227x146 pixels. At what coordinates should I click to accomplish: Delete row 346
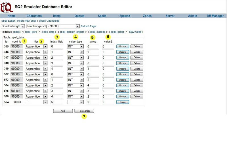click(x=137, y=52)
